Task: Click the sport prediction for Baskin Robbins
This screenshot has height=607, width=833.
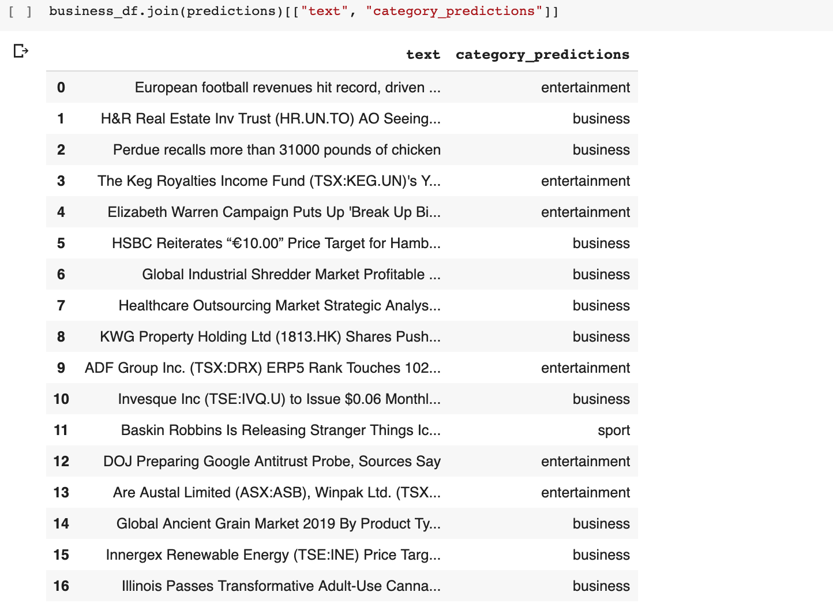Action: [x=613, y=430]
